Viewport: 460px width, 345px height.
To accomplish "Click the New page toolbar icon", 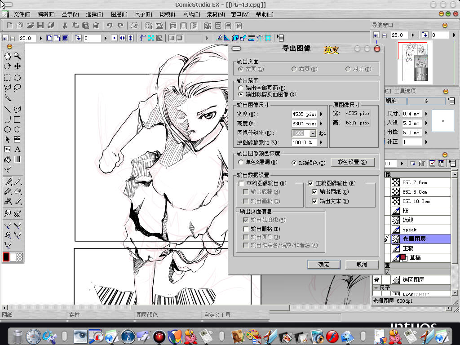I will click(9, 26).
